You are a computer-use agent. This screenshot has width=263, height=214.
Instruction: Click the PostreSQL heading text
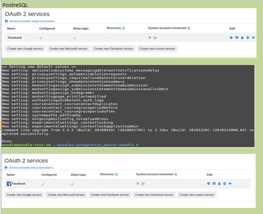(15, 5)
